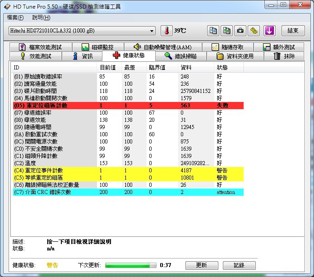
Task: Switch to the 資訊 tab
Action: [82, 56]
